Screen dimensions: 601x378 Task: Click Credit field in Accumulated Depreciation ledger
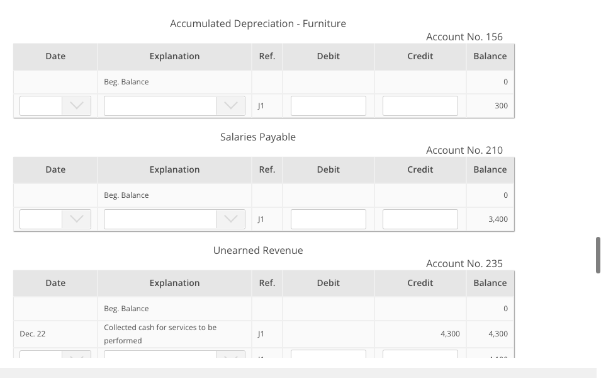[420, 106]
